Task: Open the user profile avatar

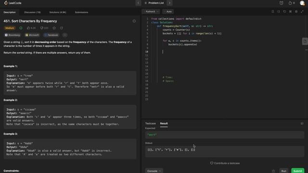Action: click(x=302, y=3)
